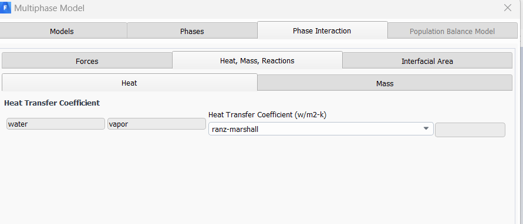
Task: Switch to the Models tab
Action: 62,31
